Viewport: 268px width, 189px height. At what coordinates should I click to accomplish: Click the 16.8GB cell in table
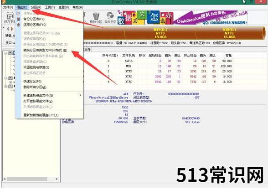click(227, 82)
